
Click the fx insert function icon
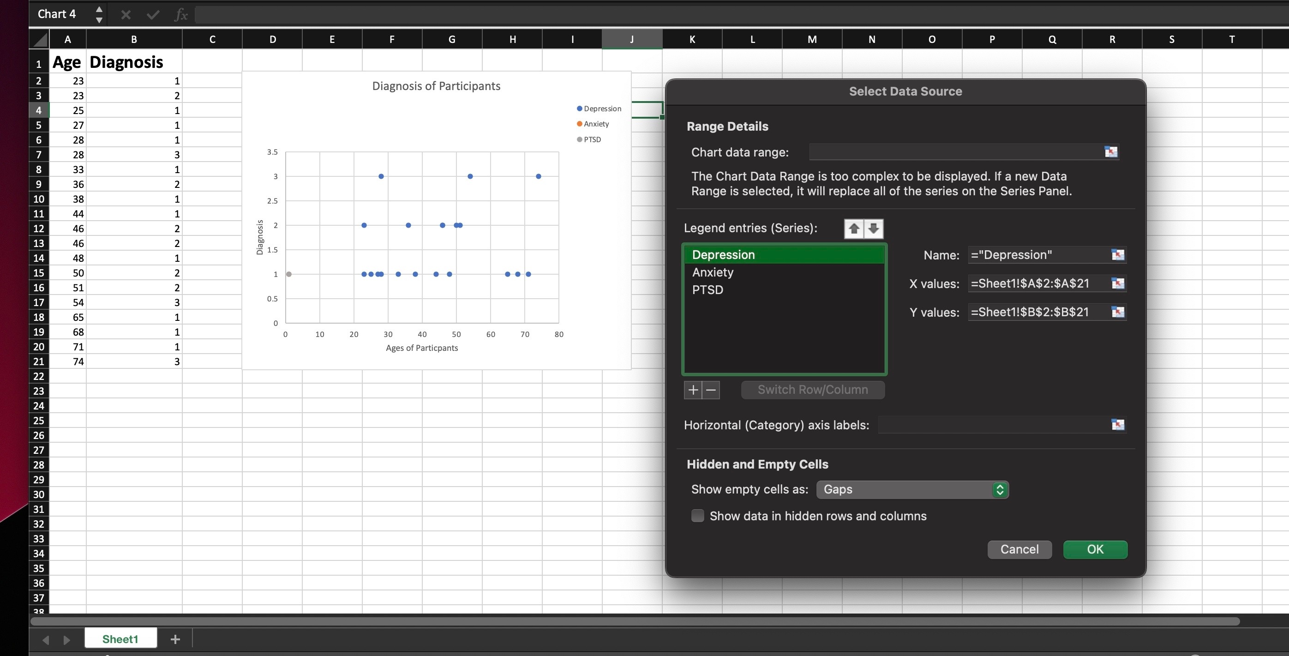coord(180,15)
